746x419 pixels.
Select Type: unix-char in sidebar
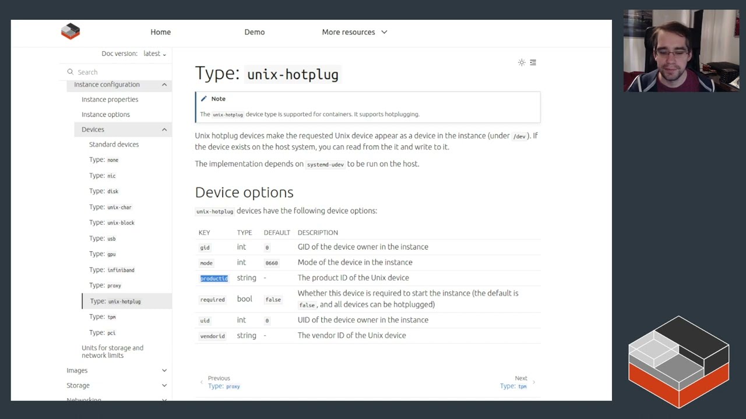(x=110, y=207)
